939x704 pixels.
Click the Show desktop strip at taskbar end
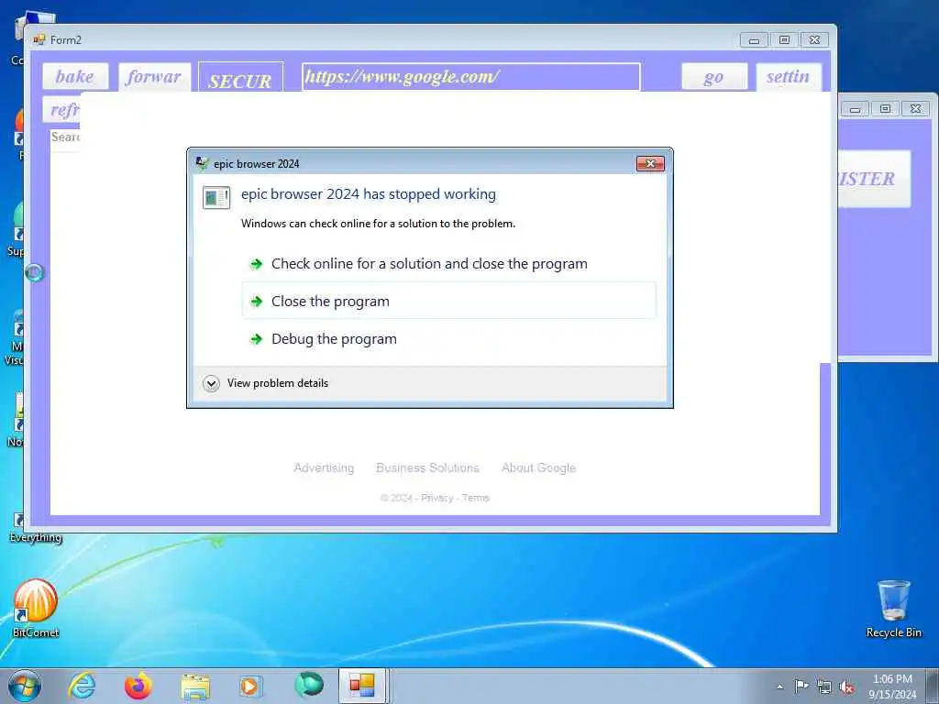point(932,686)
